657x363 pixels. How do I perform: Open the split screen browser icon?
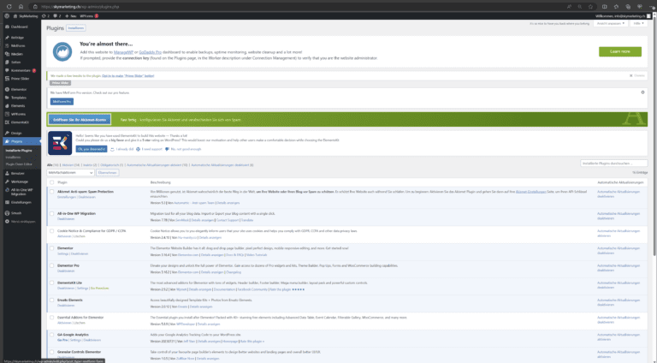click(x=604, y=7)
